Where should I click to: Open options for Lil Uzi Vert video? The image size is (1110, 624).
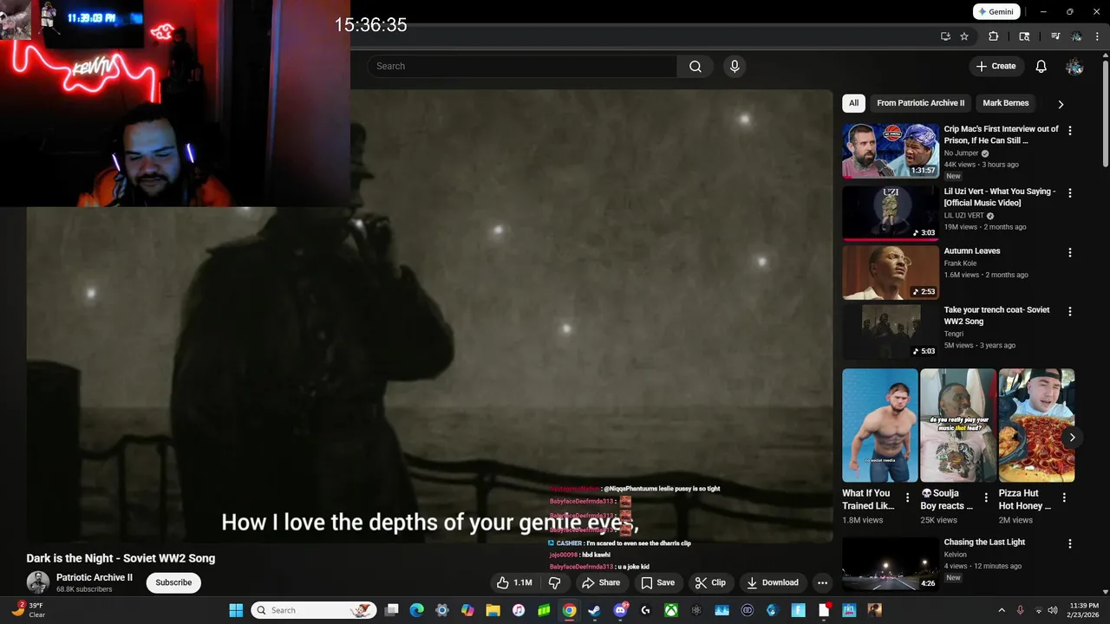1069,193
